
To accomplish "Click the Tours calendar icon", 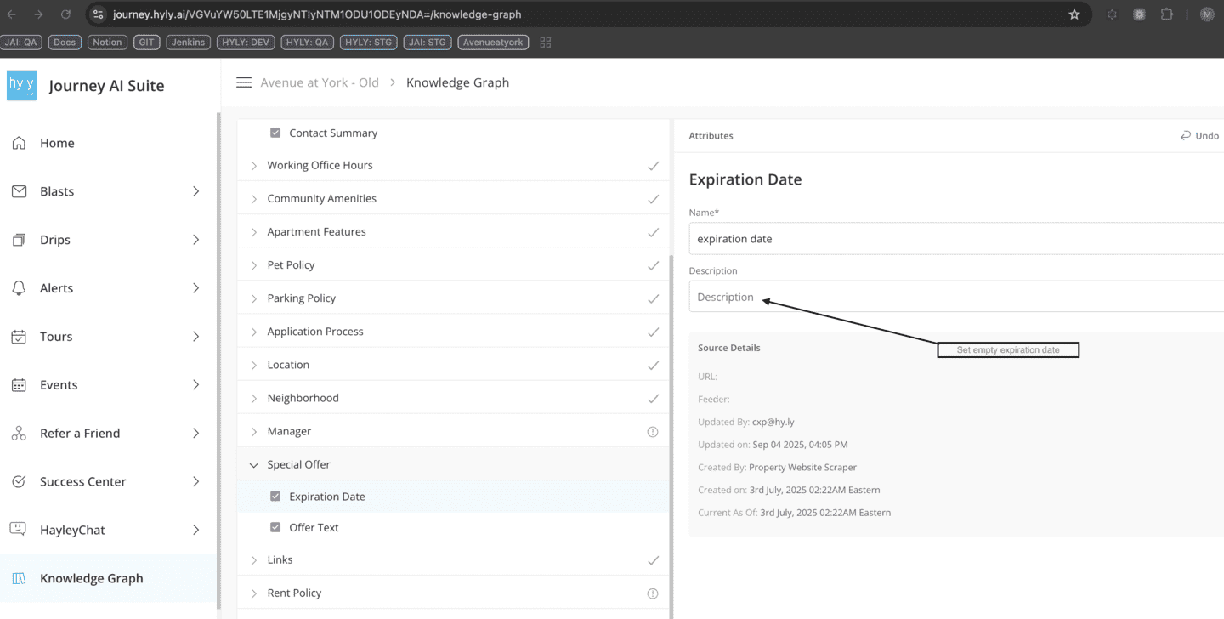I will click(x=19, y=337).
